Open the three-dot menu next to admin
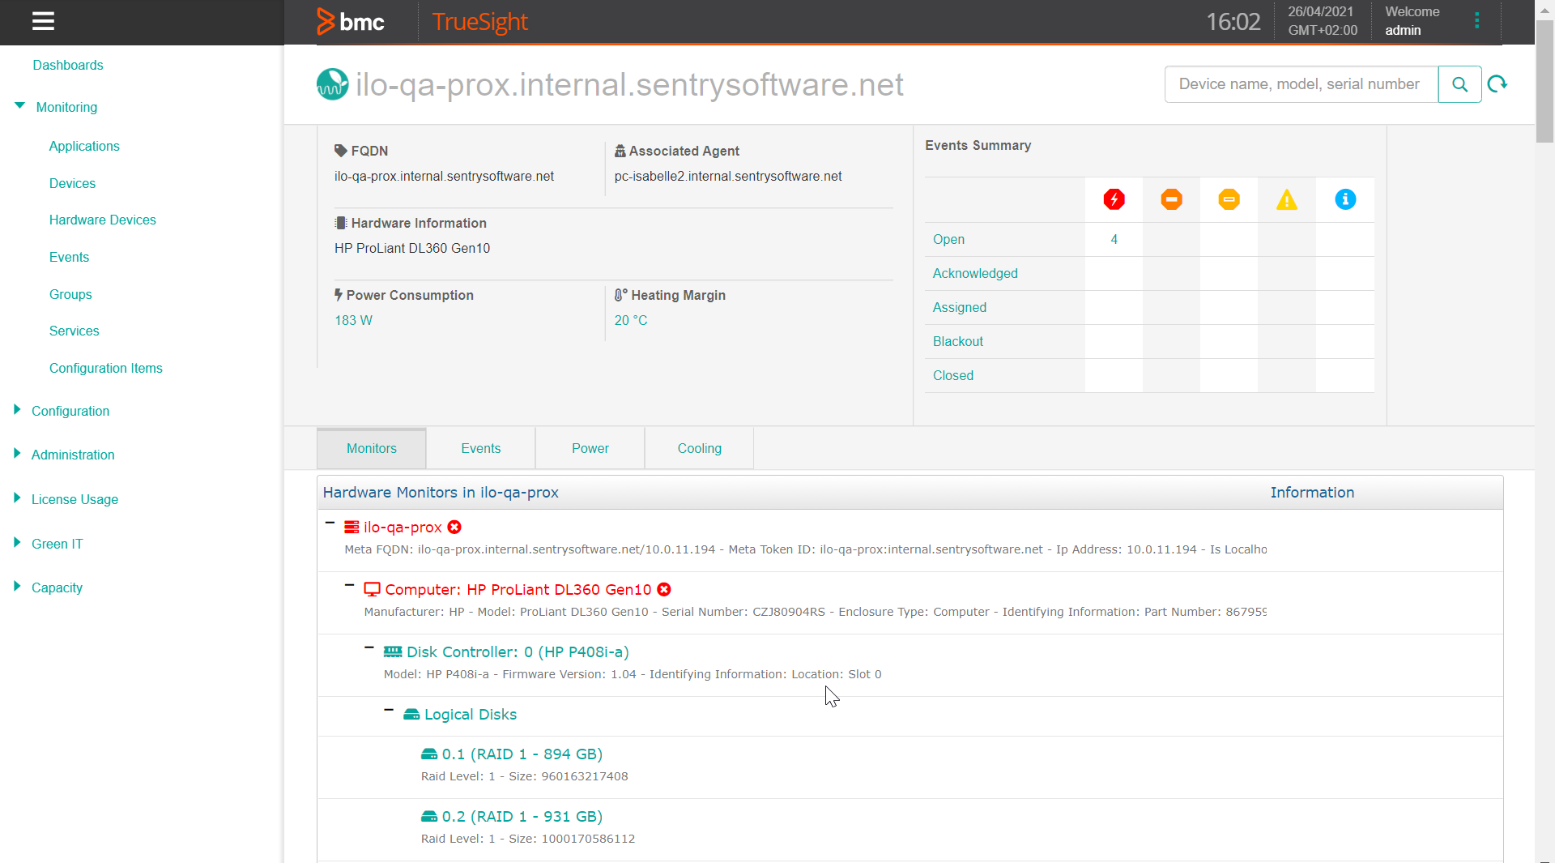This screenshot has height=863, width=1555. [1476, 20]
